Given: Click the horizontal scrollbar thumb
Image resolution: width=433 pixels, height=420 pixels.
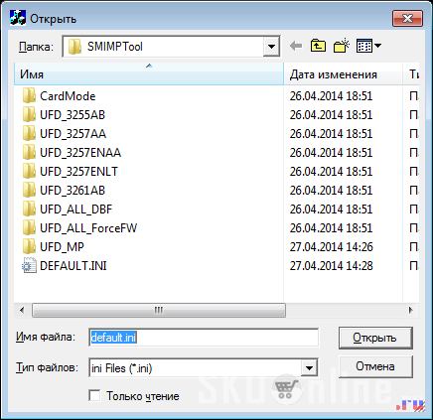Looking at the screenshot, I should coord(159,311).
